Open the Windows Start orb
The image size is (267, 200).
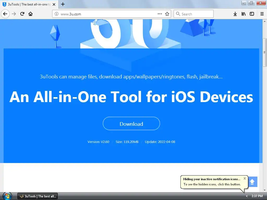point(7,196)
